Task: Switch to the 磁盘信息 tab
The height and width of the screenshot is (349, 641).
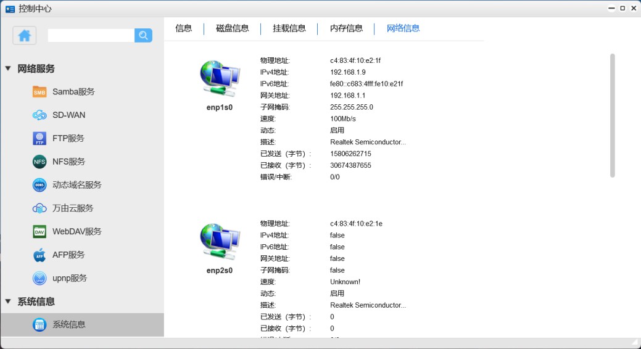Action: point(233,28)
